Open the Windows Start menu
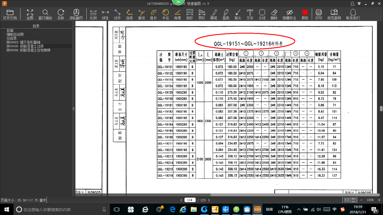Viewport: 383px width, 215px height. (x=6, y=209)
